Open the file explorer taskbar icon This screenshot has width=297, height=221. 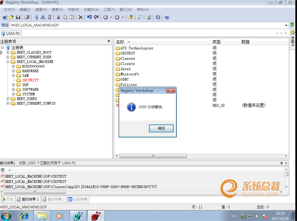[42, 216]
